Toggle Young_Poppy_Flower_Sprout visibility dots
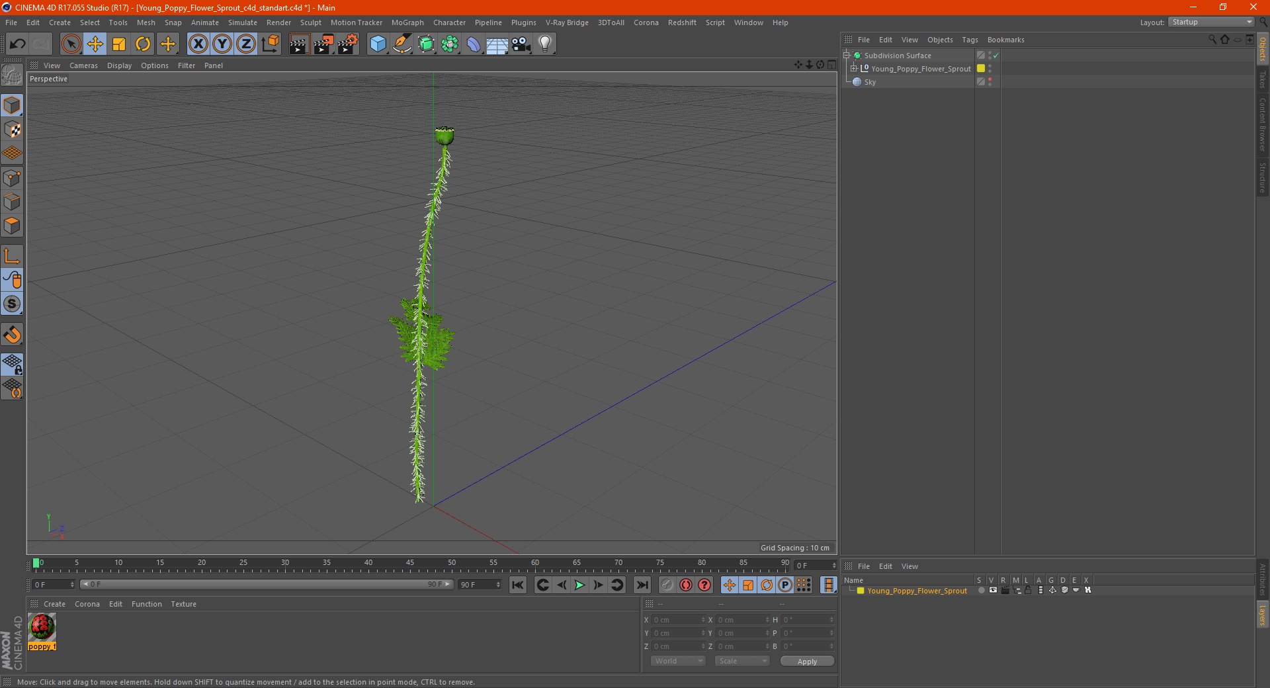This screenshot has height=688, width=1270. [990, 69]
